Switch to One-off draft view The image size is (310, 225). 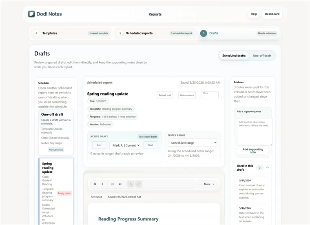click(262, 56)
